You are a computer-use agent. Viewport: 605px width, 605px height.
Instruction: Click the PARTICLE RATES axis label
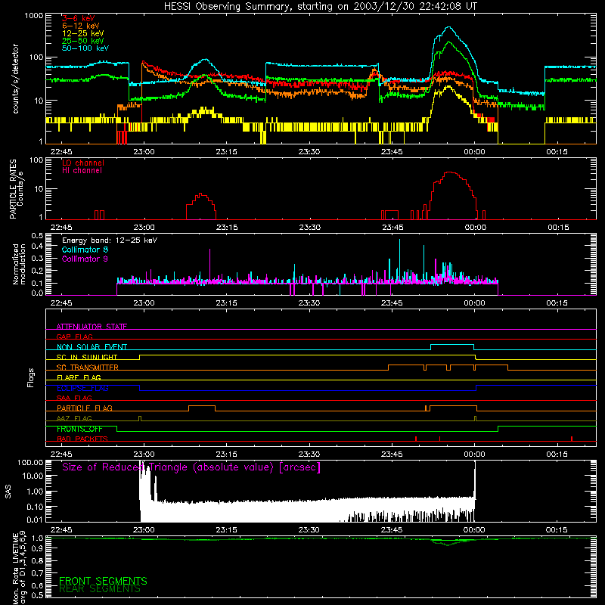[17, 189]
